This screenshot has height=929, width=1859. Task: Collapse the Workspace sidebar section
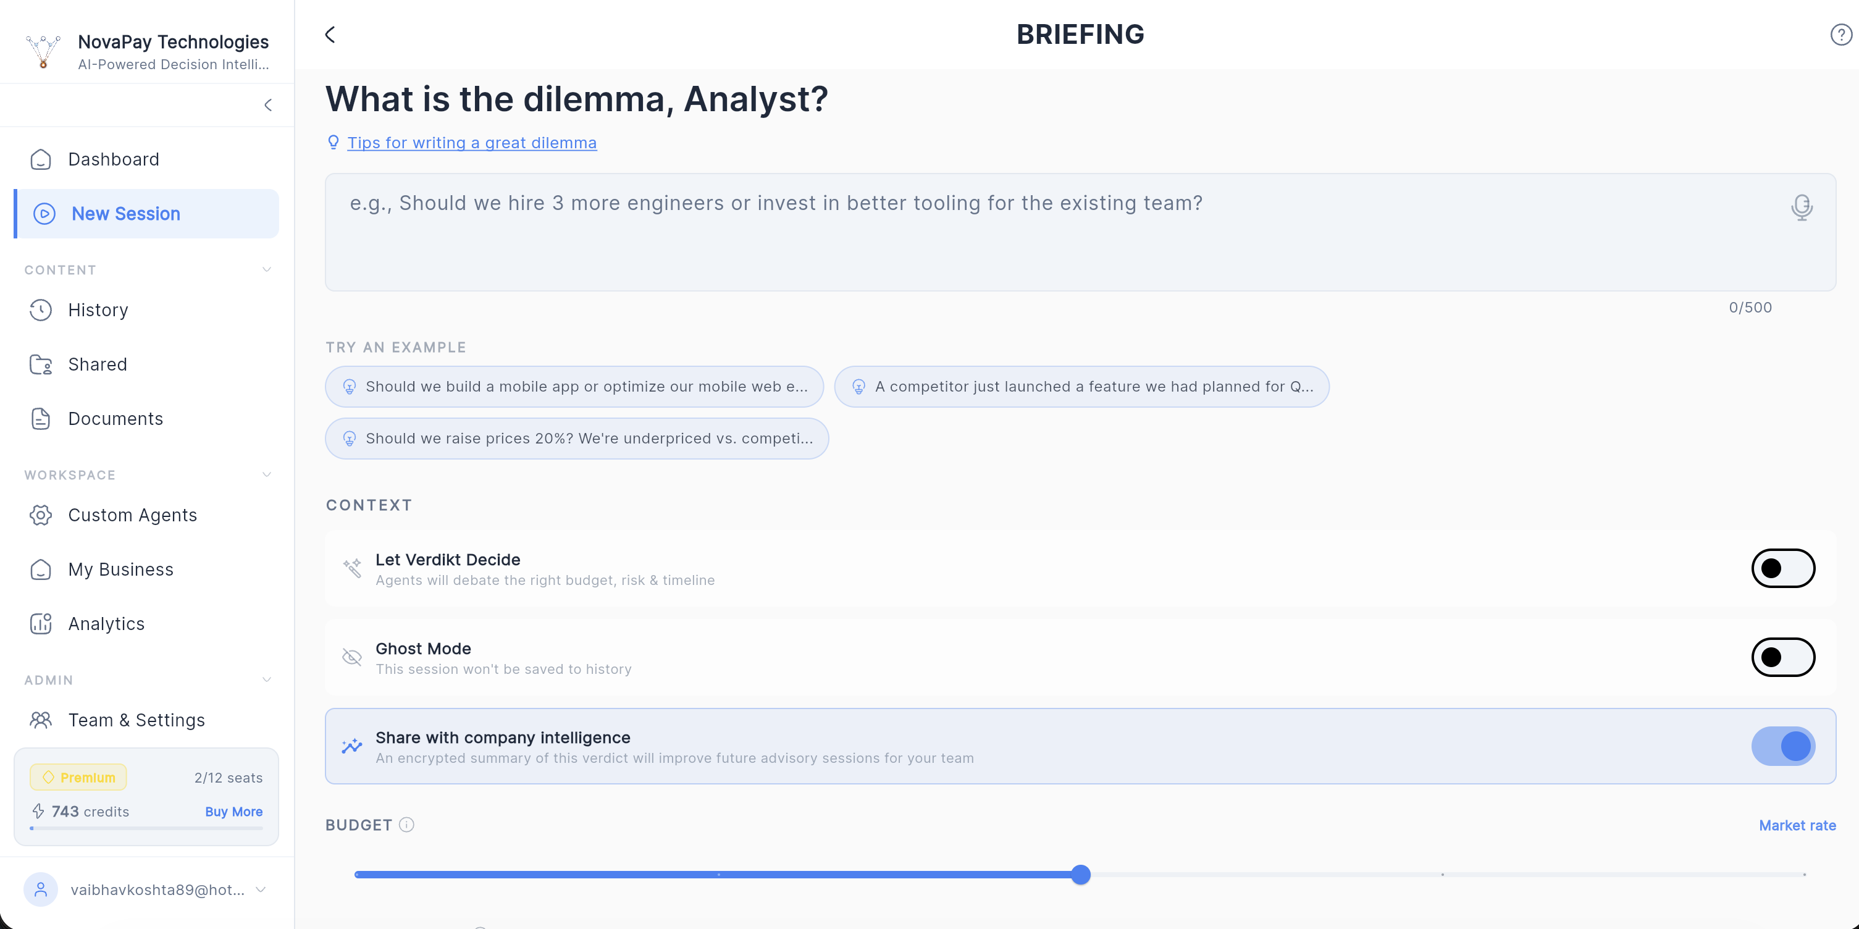point(266,475)
